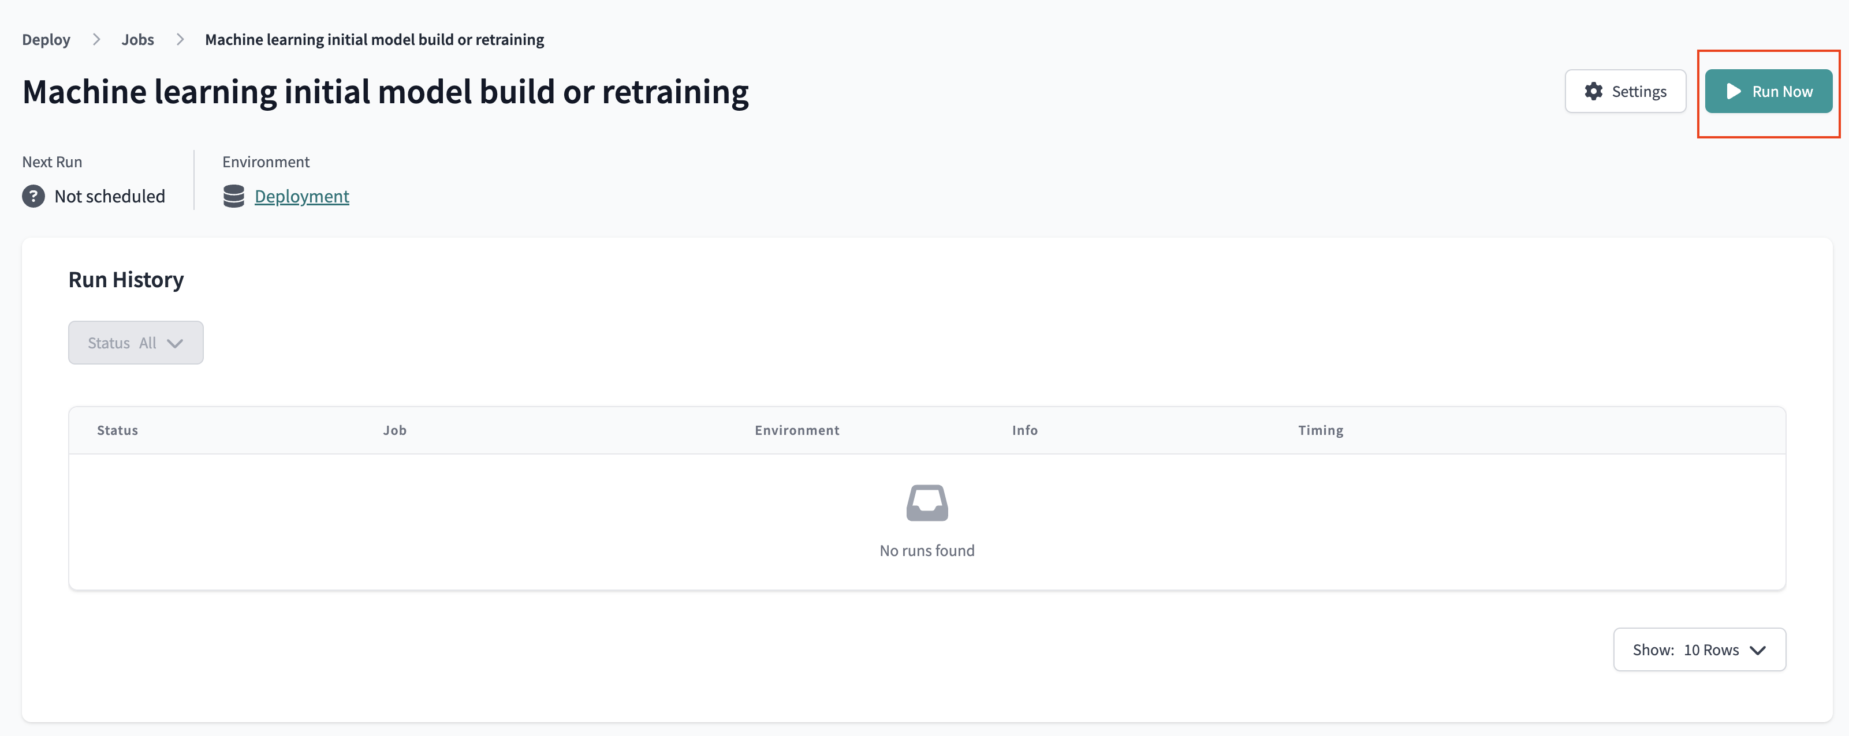Click the Timing column header
This screenshot has height=736, width=1849.
pos(1320,430)
